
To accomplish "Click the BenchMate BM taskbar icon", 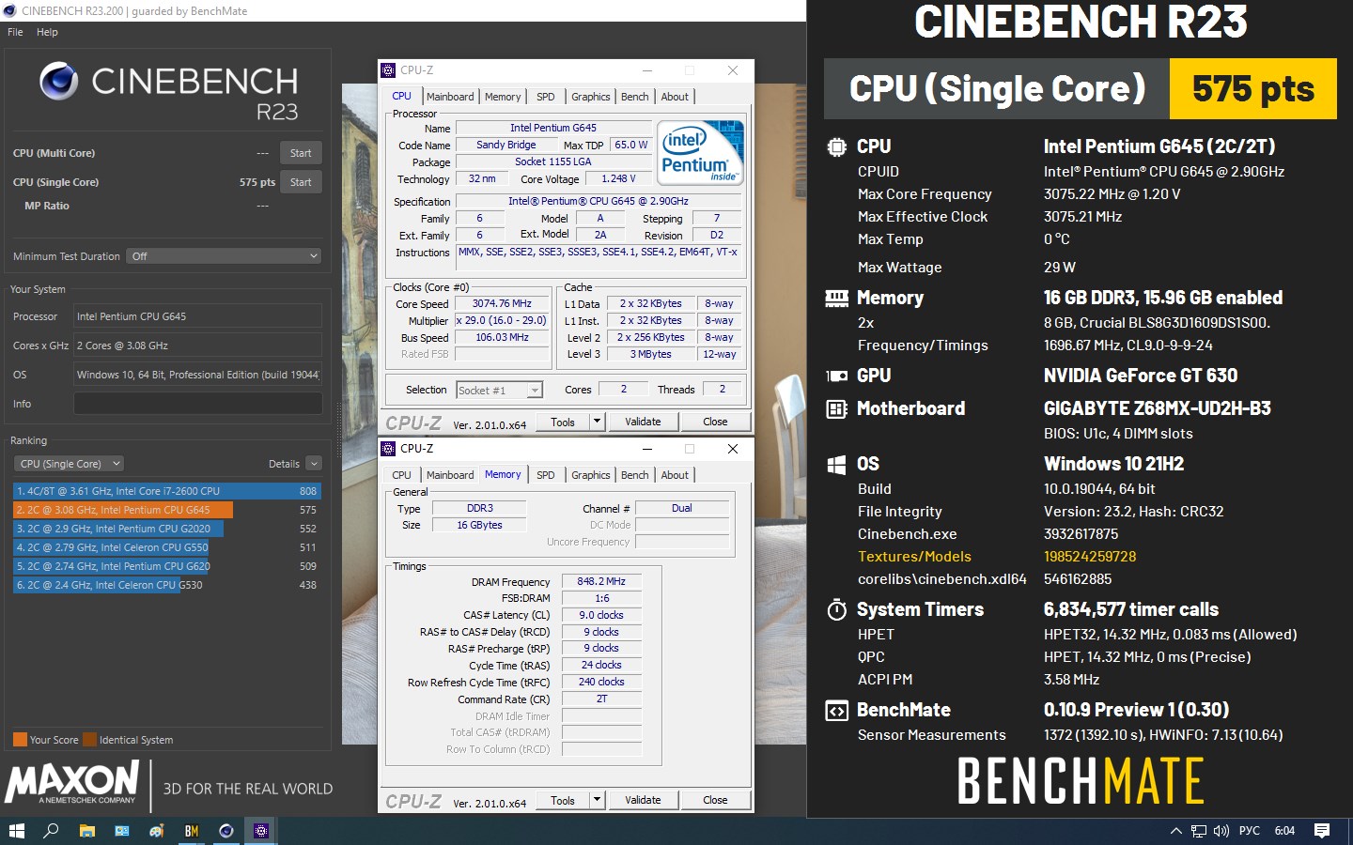I will tap(192, 831).
